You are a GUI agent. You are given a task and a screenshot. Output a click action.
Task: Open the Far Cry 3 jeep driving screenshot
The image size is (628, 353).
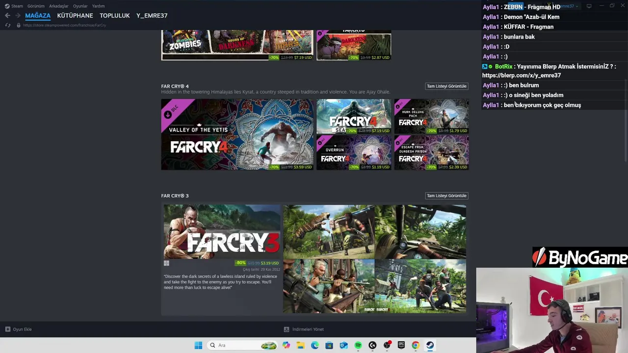pyautogui.click(x=420, y=232)
